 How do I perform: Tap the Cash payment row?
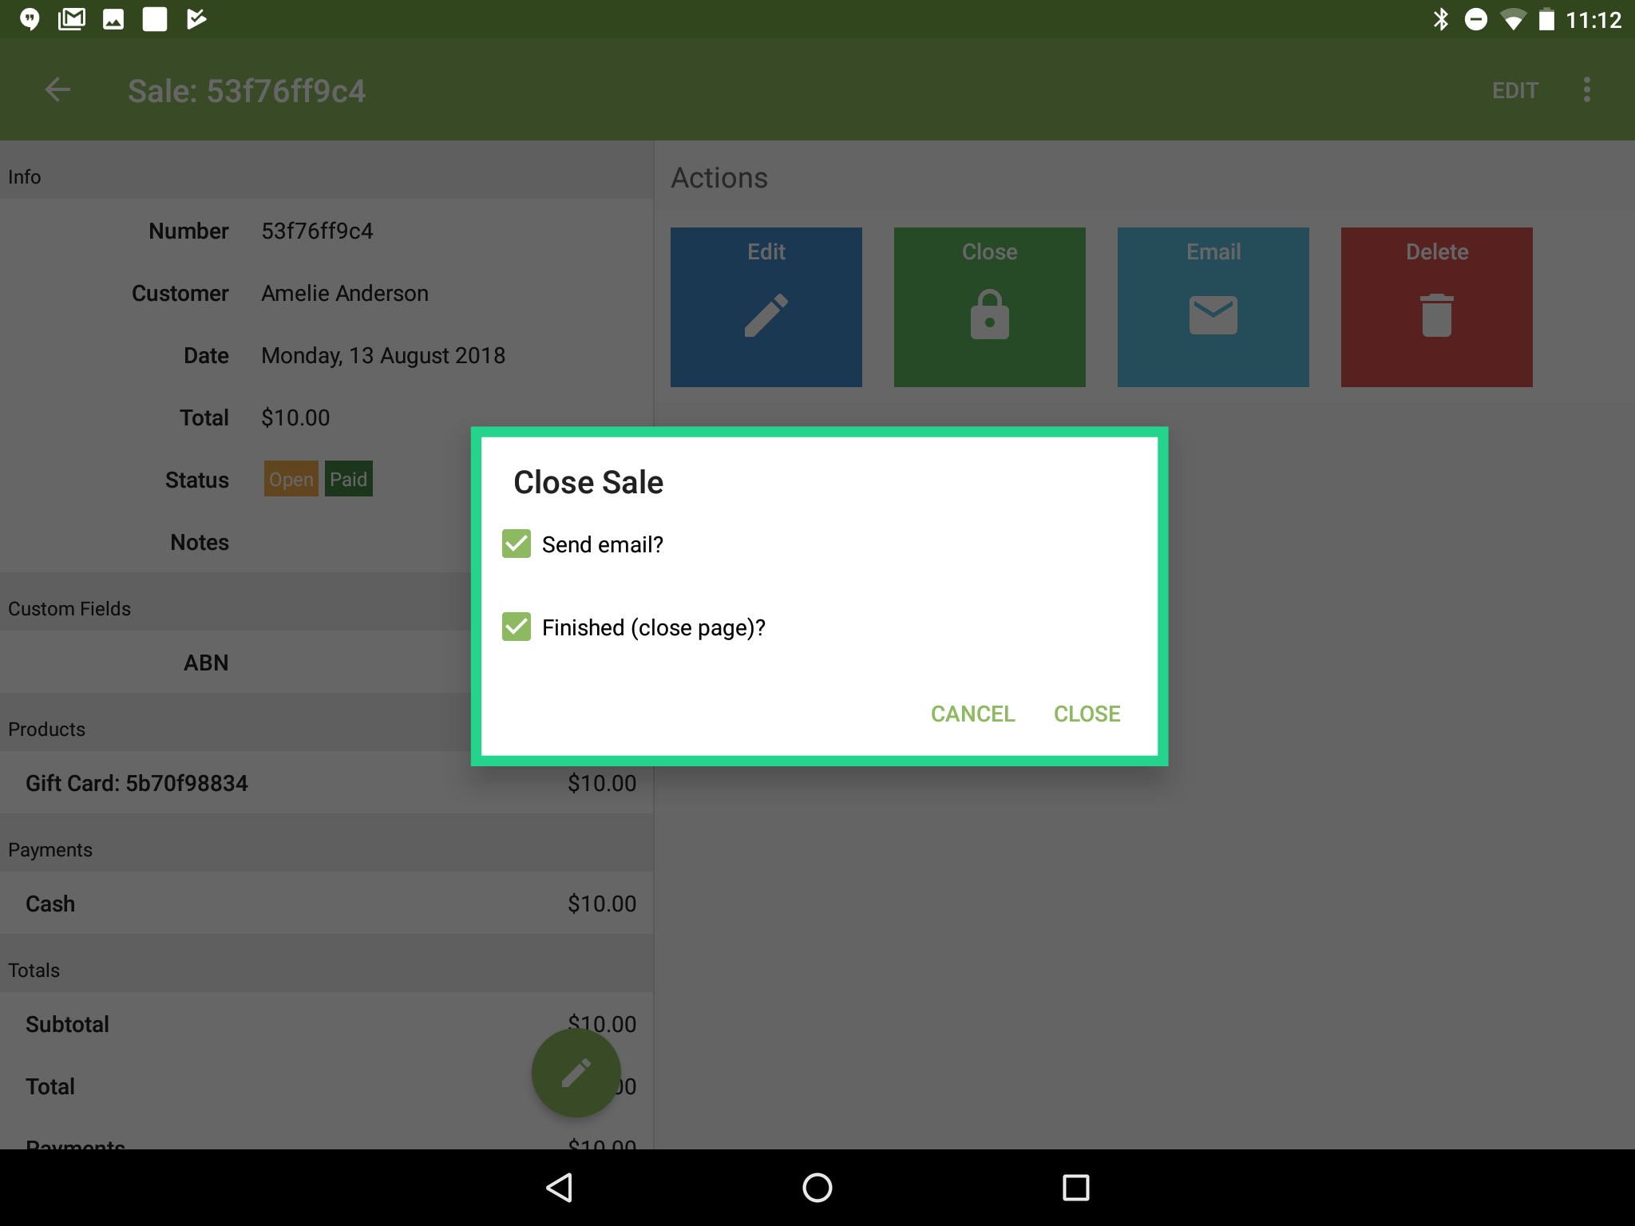tap(327, 904)
